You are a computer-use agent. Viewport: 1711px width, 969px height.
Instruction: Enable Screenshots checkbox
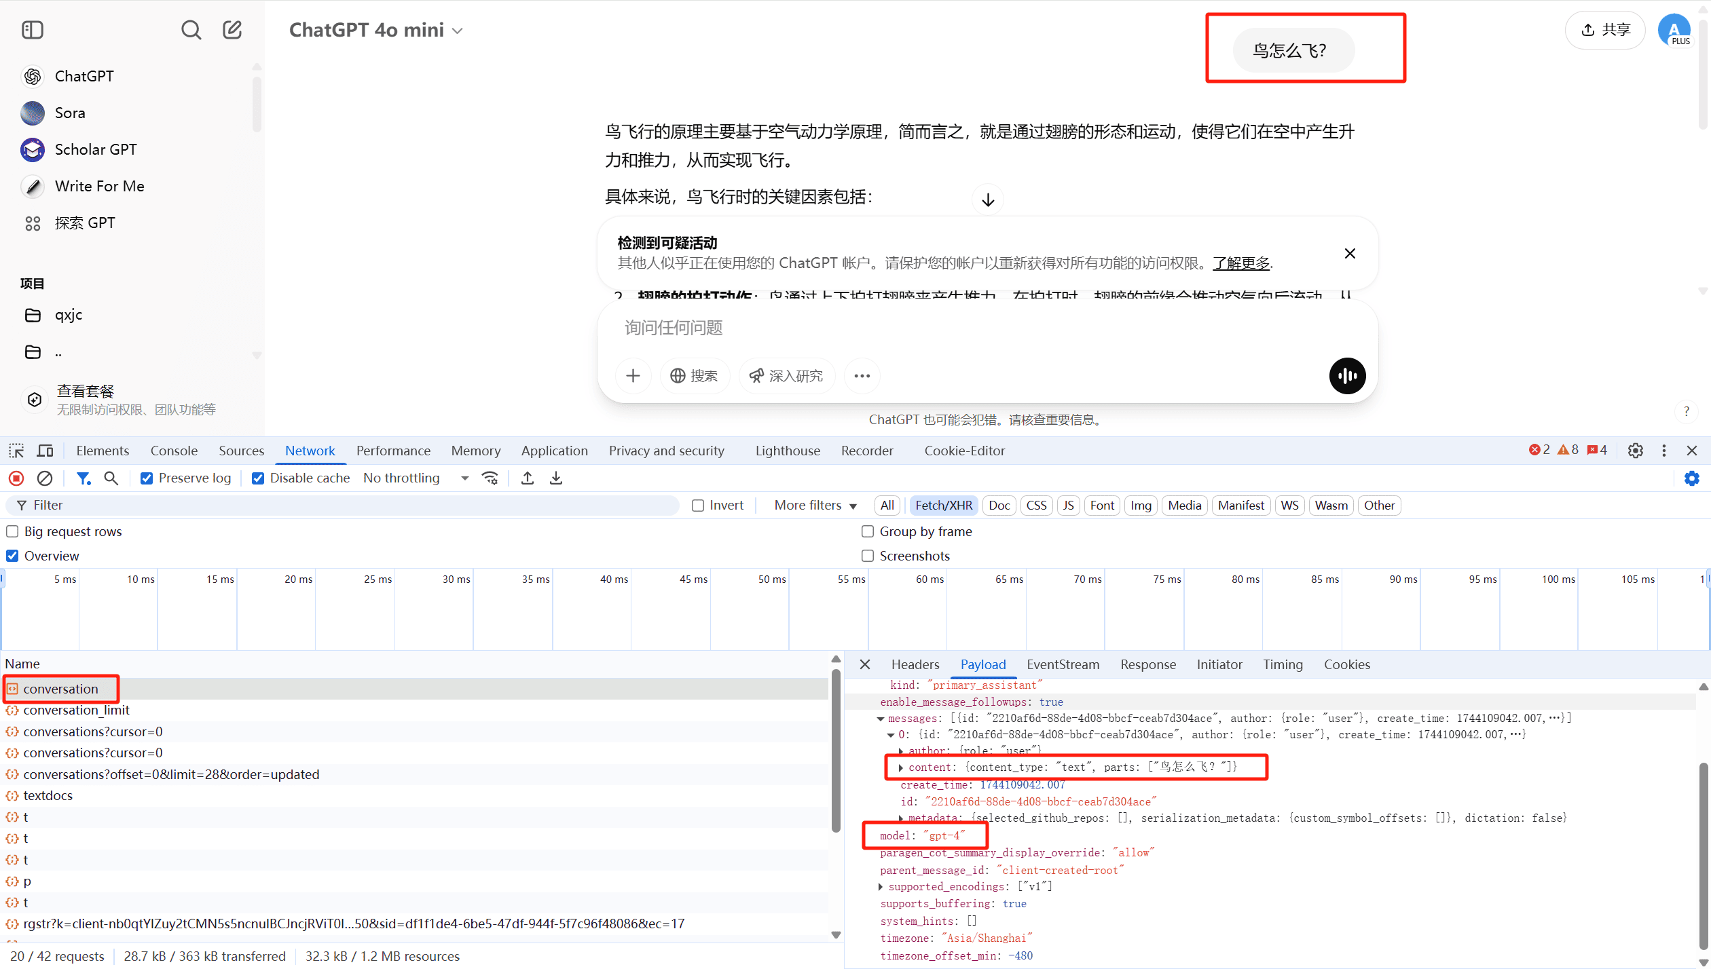click(868, 556)
